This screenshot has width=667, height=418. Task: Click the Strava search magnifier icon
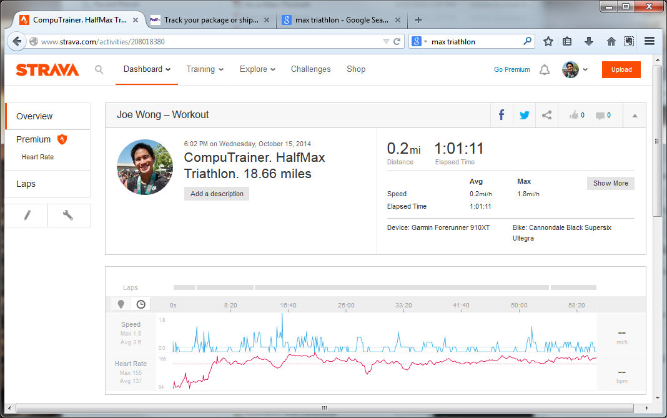coord(99,69)
